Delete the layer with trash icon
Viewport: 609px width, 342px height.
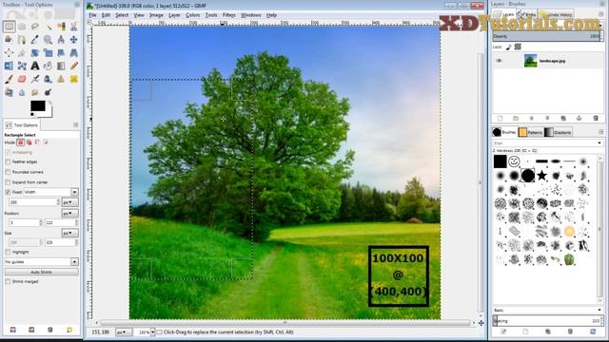[x=596, y=118]
